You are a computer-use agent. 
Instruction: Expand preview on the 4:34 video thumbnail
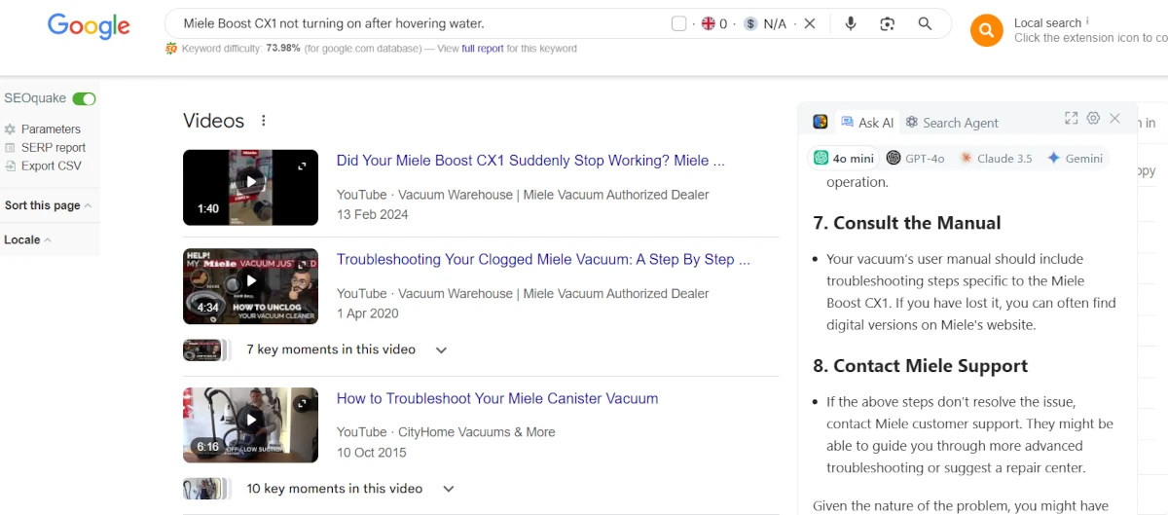tap(303, 264)
